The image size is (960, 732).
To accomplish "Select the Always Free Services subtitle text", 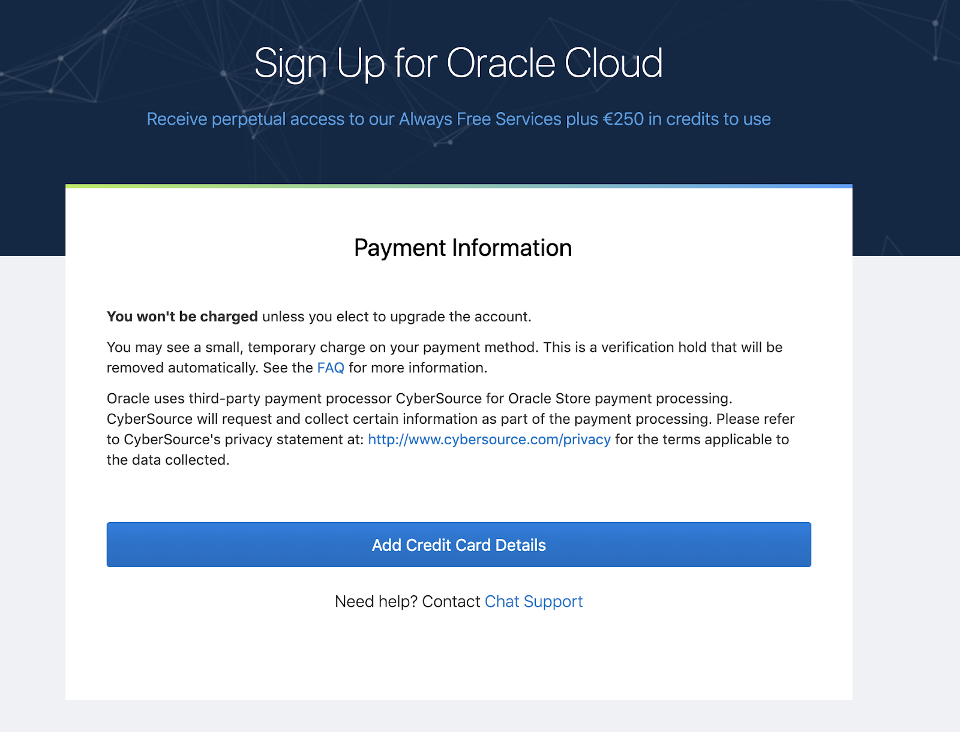I will pyautogui.click(x=458, y=119).
